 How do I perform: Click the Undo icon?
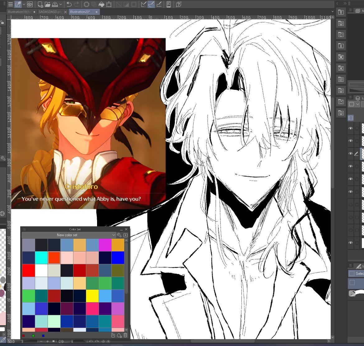68,4
